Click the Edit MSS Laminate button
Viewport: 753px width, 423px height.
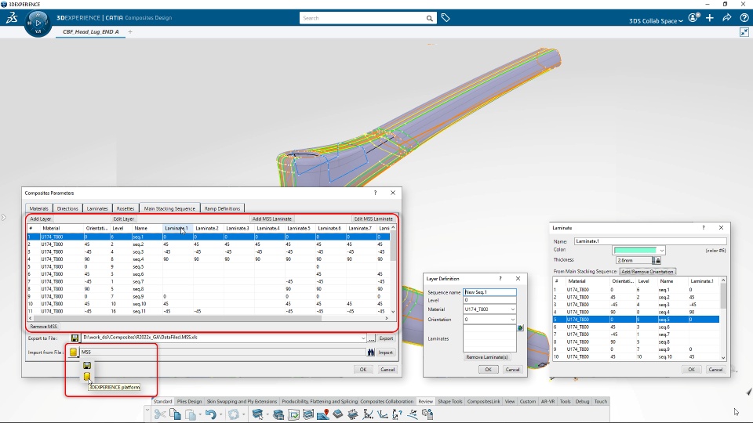[373, 219]
